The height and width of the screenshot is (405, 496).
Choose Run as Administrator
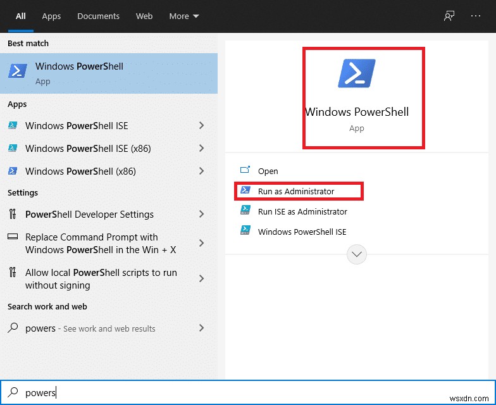296,191
